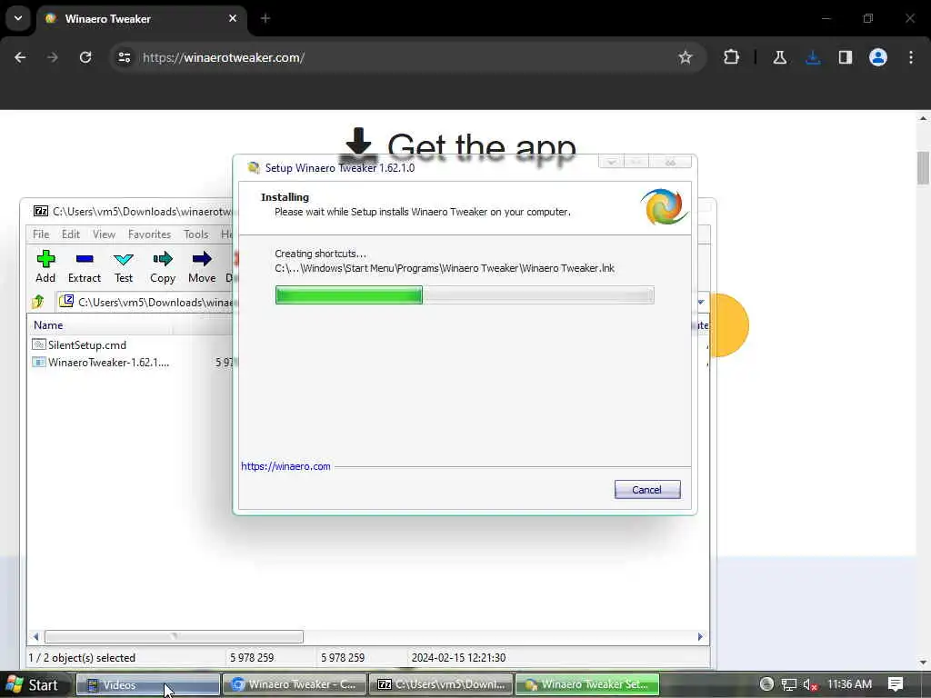Screen dimensions: 931x698
Task: Select the Winaero Tweaker browser tab
Action: (x=142, y=19)
